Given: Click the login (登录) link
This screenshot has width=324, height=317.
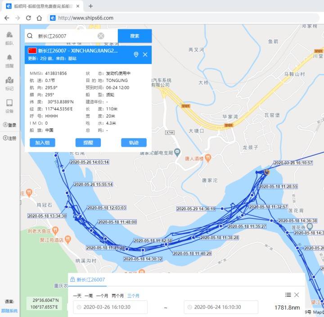Looking at the screenshot, I should (9, 125).
